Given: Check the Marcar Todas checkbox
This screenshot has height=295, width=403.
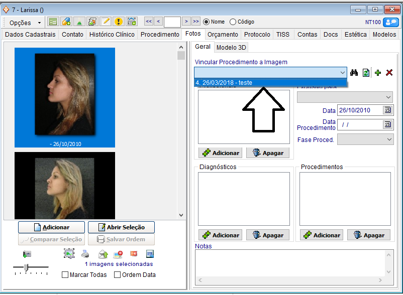Looking at the screenshot, I should 65,275.
